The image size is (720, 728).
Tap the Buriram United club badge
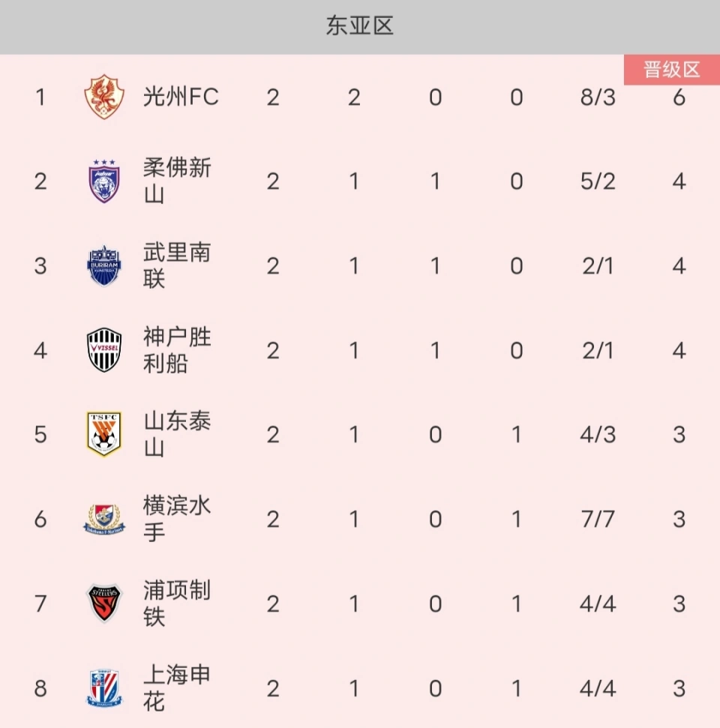click(x=104, y=265)
